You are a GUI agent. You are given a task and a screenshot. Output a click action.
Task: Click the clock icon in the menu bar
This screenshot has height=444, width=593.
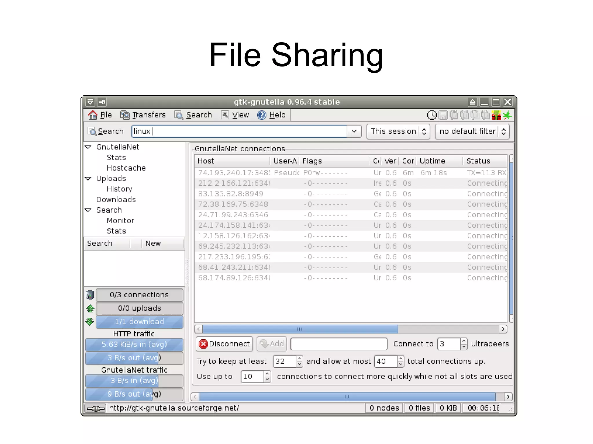432,115
